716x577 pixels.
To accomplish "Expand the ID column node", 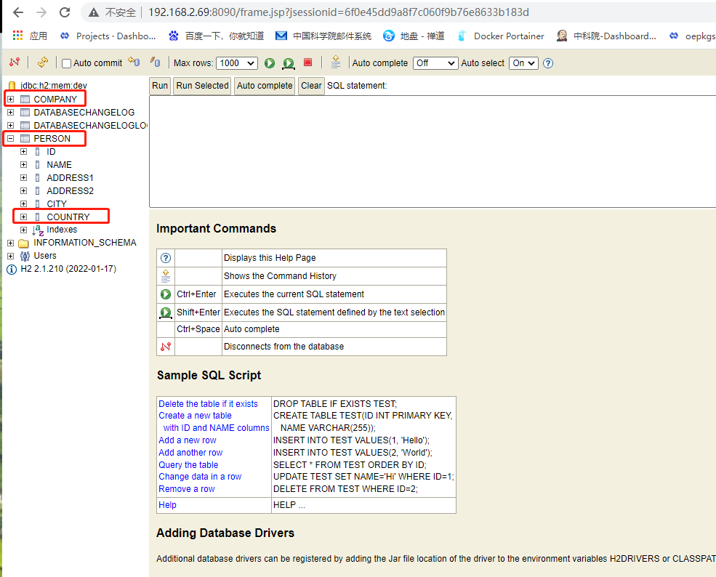I will (x=24, y=152).
